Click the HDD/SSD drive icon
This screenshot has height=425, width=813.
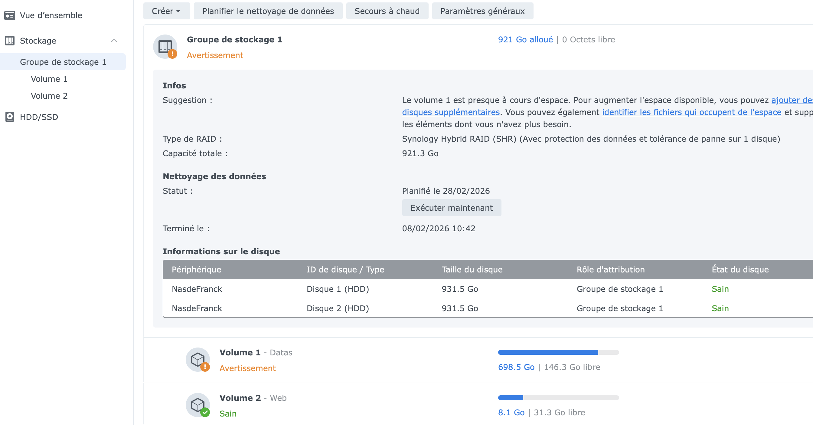[9, 117]
